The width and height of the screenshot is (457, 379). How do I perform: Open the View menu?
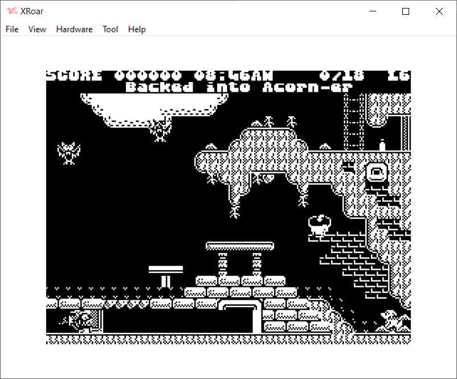[x=37, y=29]
